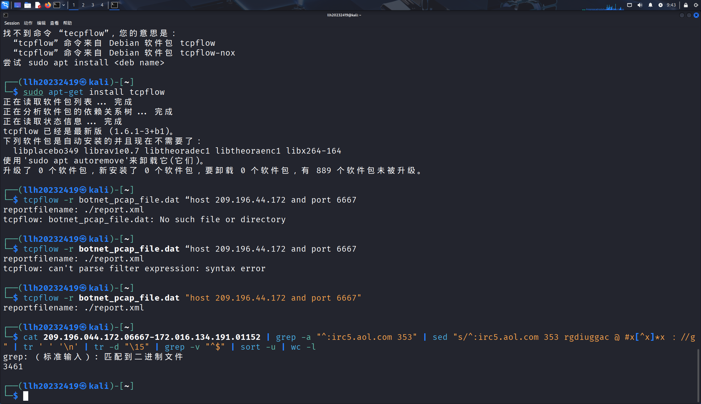The width and height of the screenshot is (701, 404).
Task: Open the terminal emulator launcher icon
Action: point(57,5)
